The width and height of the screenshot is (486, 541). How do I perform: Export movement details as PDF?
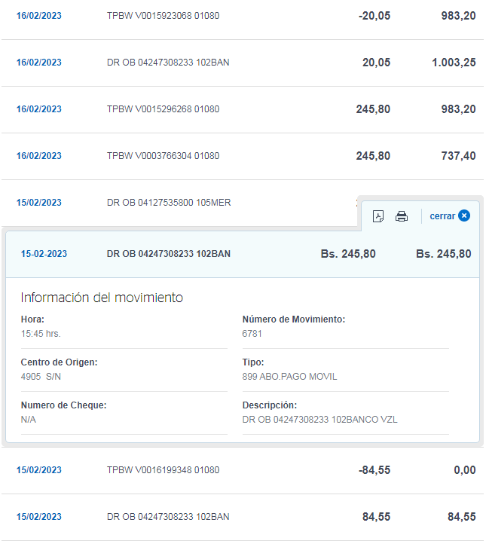click(378, 216)
